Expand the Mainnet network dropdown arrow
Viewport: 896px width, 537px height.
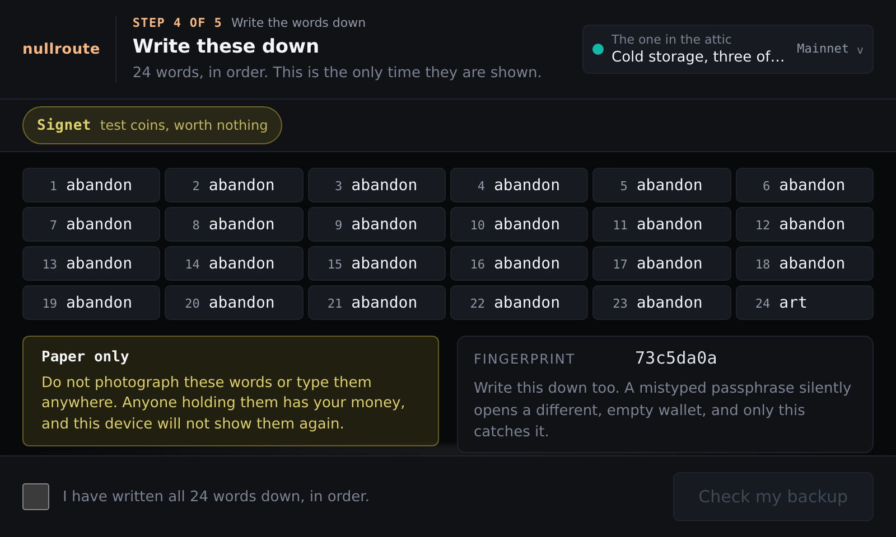[x=860, y=50]
